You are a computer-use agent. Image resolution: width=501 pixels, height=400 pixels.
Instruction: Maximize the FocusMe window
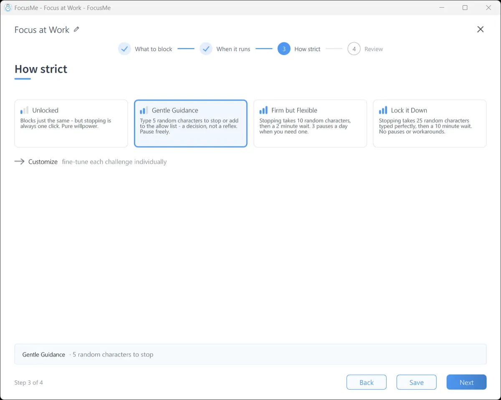pos(465,7)
